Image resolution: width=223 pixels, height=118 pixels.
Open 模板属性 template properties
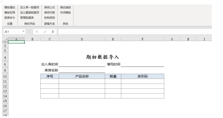(x=10, y=8)
